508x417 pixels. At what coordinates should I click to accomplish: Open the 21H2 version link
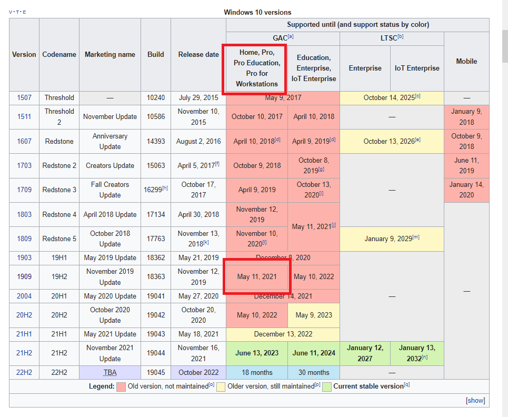point(24,353)
